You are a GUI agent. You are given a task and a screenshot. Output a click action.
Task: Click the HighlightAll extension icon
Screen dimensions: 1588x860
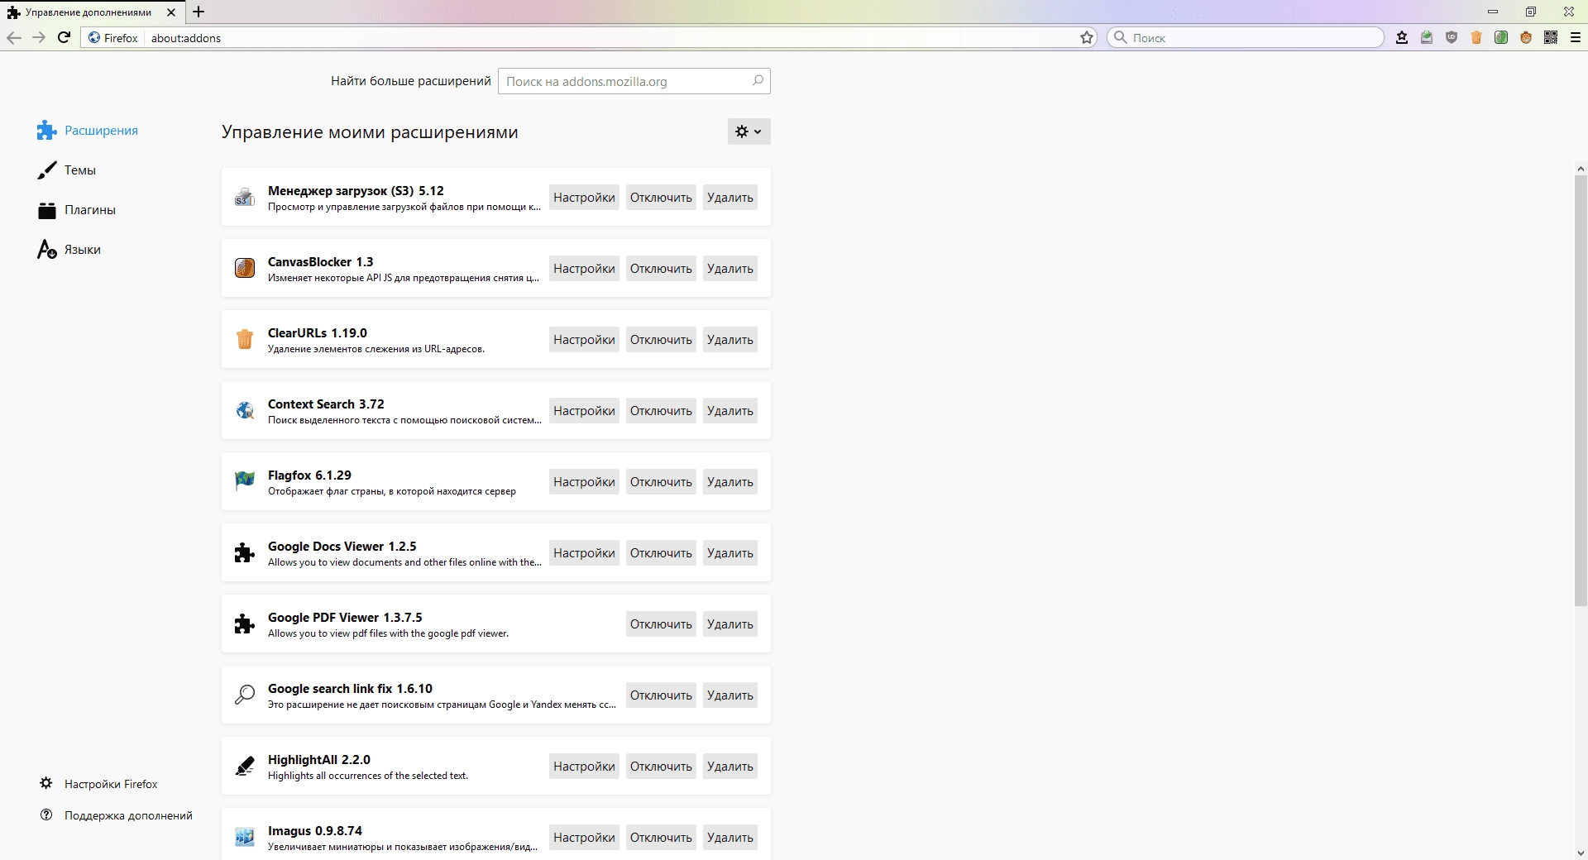tap(245, 766)
